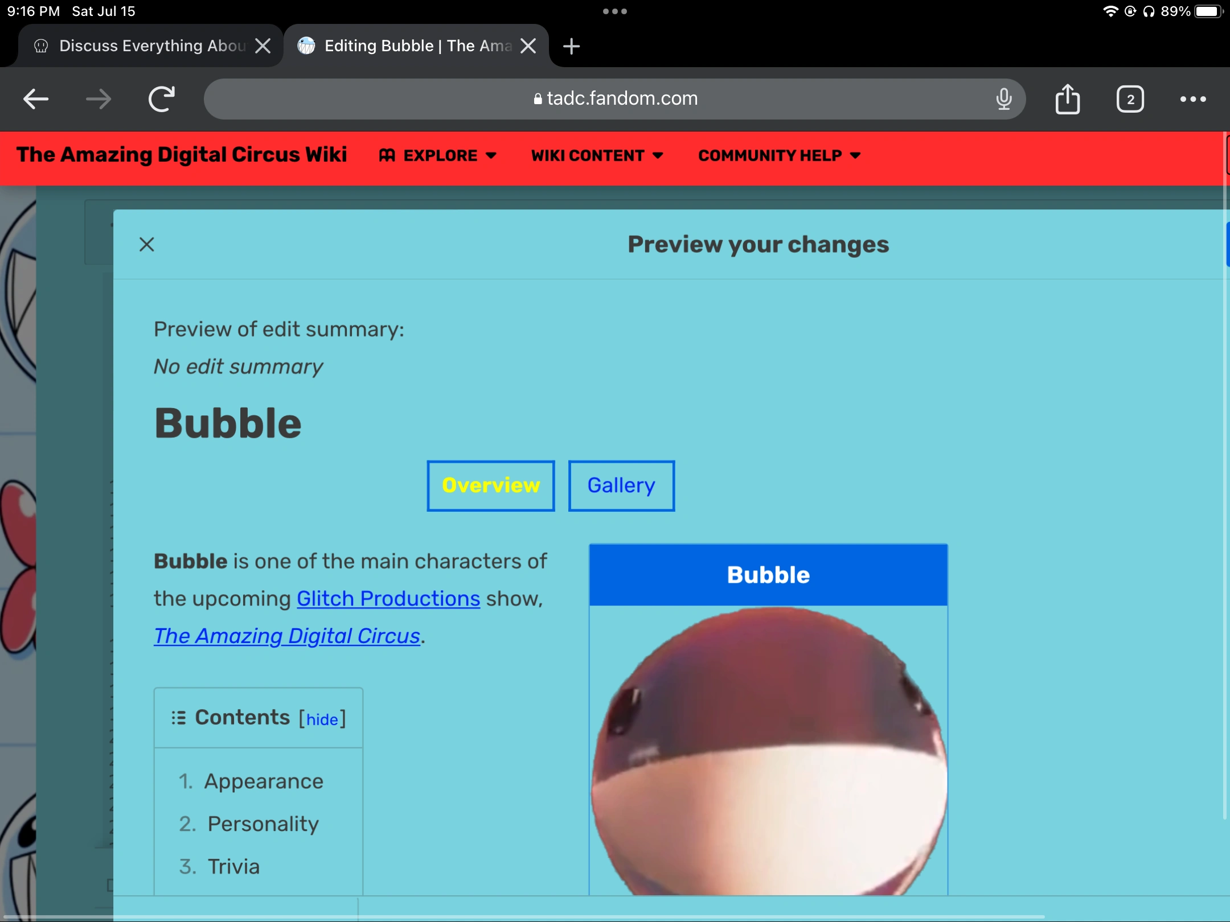Open the share sheet icon
This screenshot has width=1230, height=922.
(x=1067, y=99)
